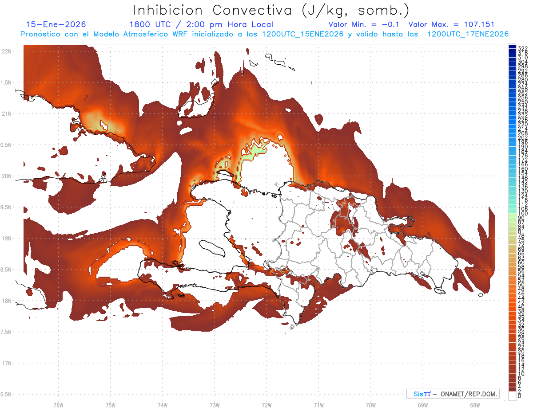Click the time '1800 UTC / 2:00 pm Hora Local'
This screenshot has width=533, height=411.
(x=201, y=25)
